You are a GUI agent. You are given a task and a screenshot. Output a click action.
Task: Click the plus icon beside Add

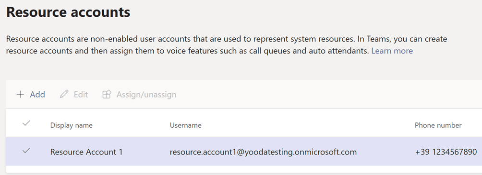(20, 95)
